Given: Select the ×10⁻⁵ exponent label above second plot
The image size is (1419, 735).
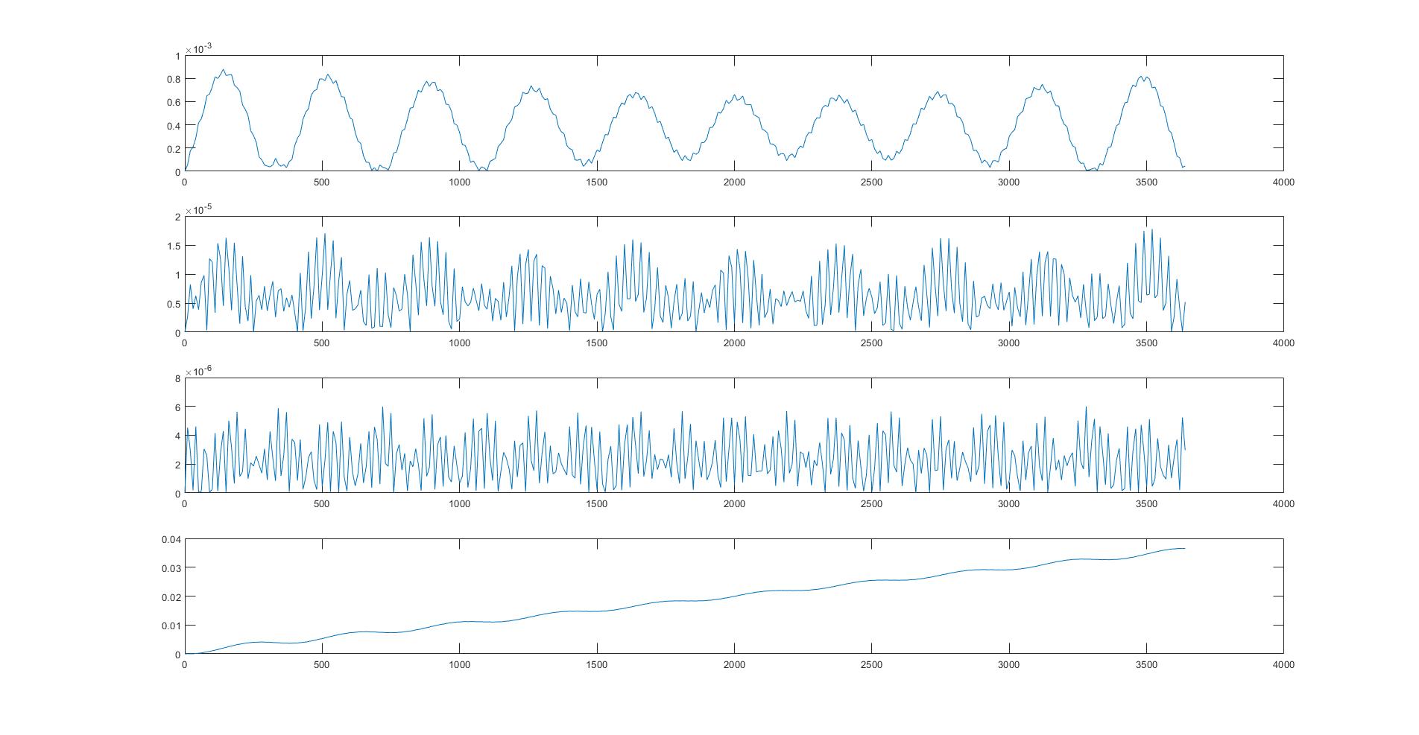Looking at the screenshot, I should click(x=199, y=209).
